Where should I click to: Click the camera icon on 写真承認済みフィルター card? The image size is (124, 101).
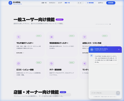point(52,37)
